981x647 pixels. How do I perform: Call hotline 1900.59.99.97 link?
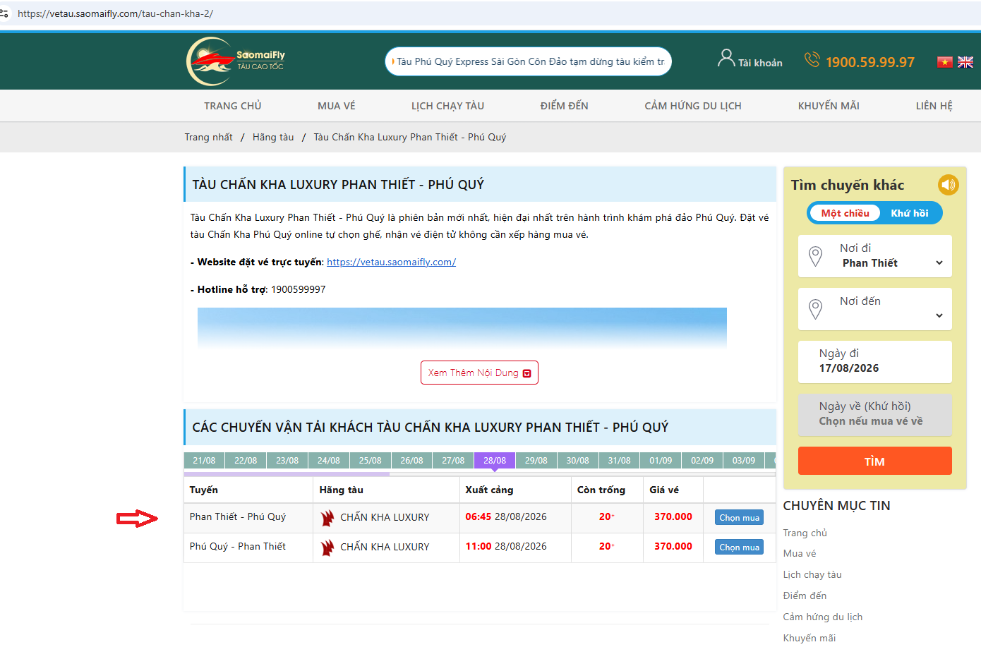[870, 62]
